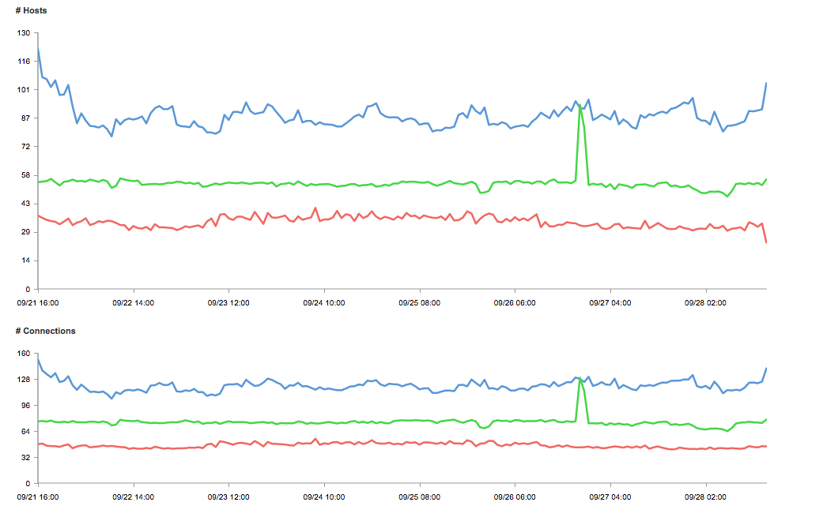Screen dimensions: 823x532
Task: Pick "09/22 14:00" tick below Connections chart
Action: point(134,497)
